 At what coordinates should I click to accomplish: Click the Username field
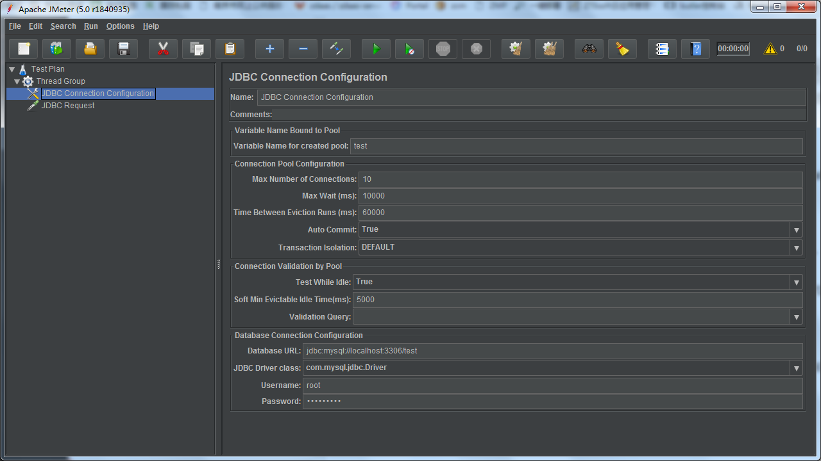pyautogui.click(x=553, y=385)
